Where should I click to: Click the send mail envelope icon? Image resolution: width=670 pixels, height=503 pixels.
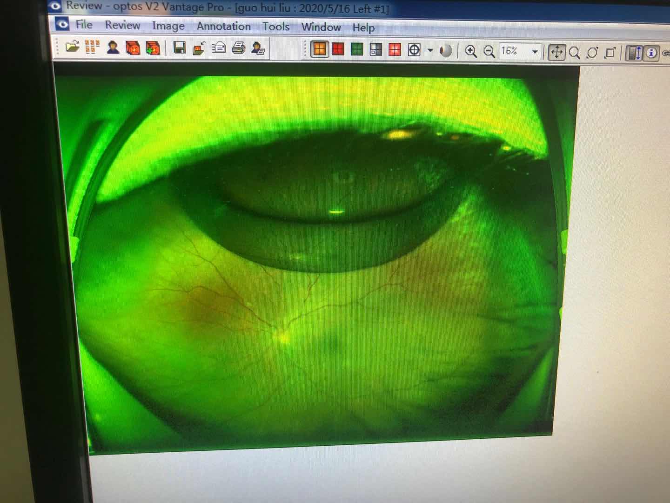[219, 48]
